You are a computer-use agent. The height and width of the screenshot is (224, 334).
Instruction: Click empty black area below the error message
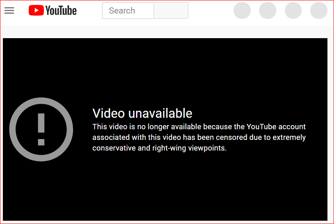(x=165, y=188)
